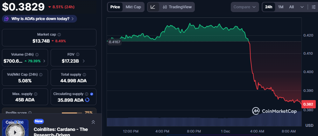Viewport: 318px width, 136px height.
Task: Switch to the Mkt Cap tab
Action: [133, 7]
